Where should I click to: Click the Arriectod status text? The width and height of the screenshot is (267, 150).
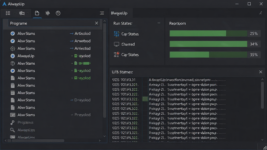[82, 48]
